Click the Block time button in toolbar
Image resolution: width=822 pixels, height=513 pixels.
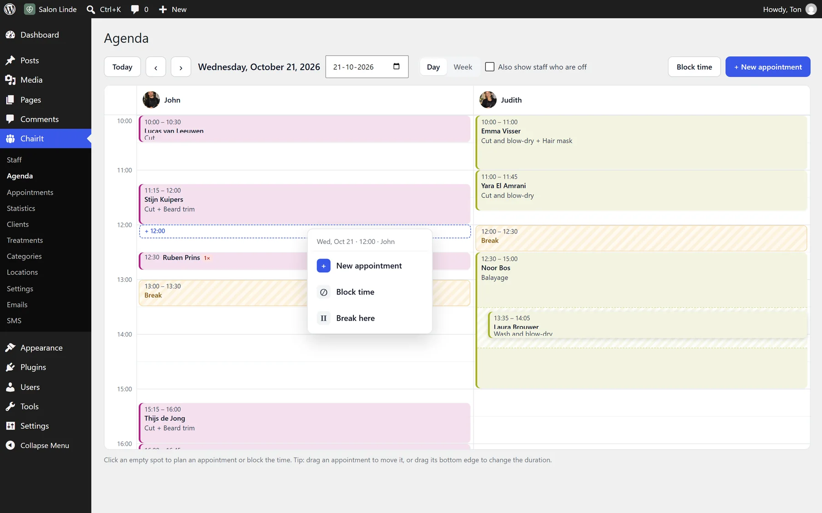694,67
